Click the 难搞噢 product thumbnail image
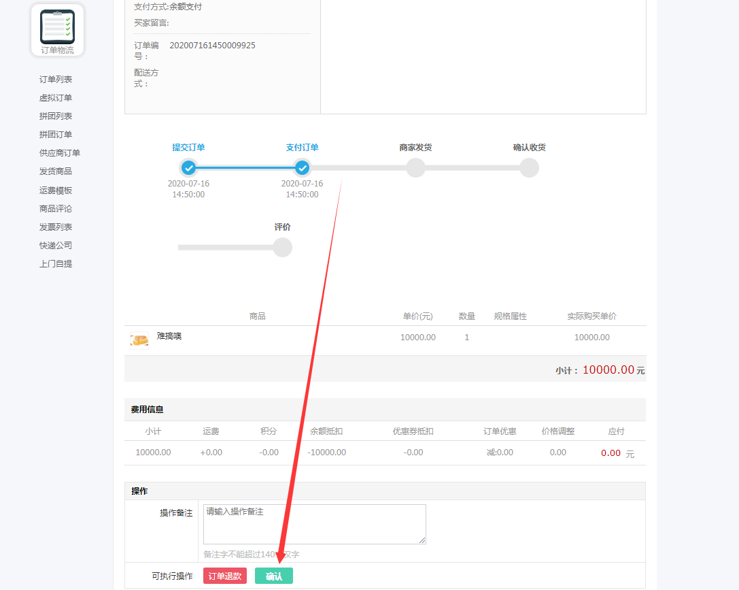The height and width of the screenshot is (590, 739). [139, 340]
